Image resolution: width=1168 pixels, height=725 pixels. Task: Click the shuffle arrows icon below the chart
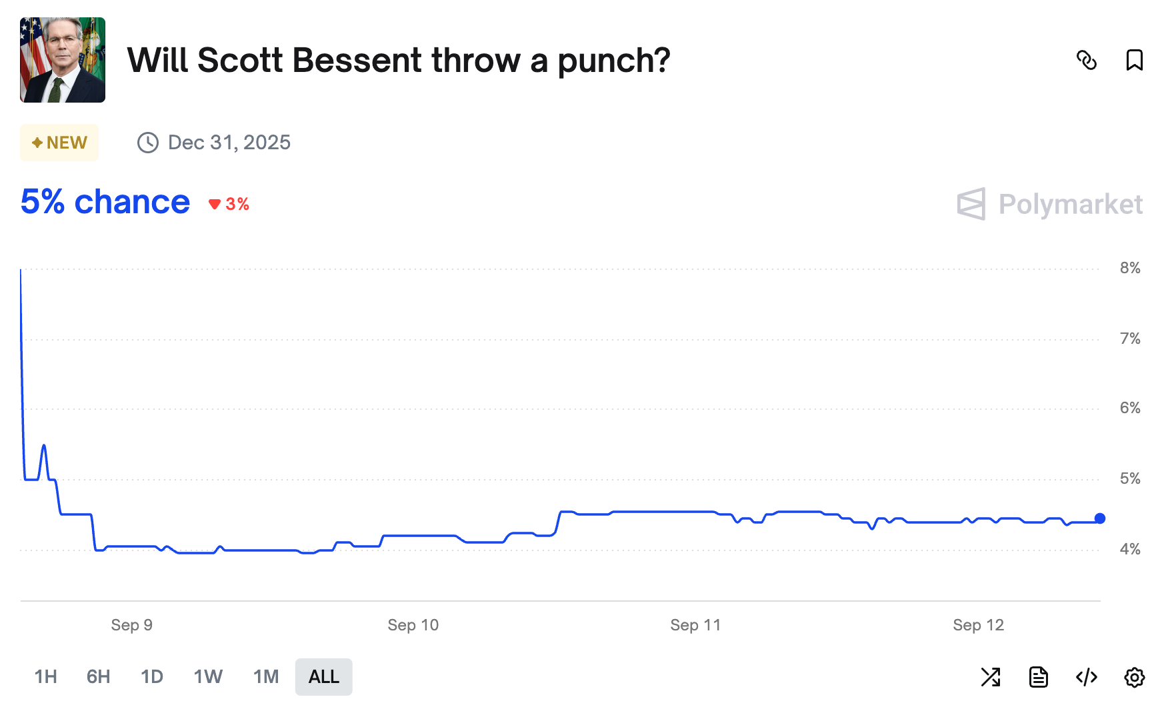(x=991, y=677)
